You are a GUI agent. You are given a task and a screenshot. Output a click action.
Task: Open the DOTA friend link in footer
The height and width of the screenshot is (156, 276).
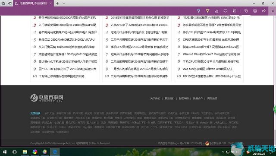coord(154,127)
